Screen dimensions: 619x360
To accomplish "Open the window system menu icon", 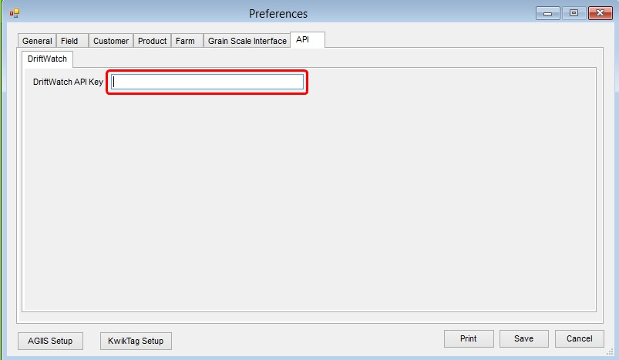I will click(x=15, y=13).
